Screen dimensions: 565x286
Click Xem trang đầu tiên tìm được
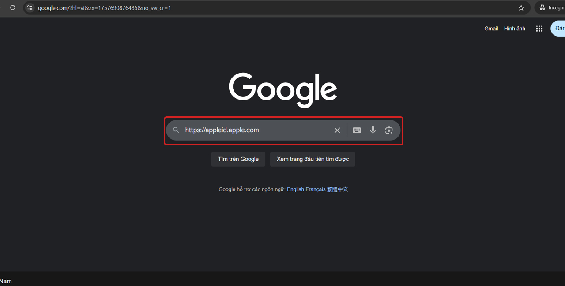coord(313,159)
